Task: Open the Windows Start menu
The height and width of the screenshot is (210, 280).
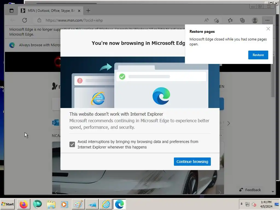Action: point(7,204)
